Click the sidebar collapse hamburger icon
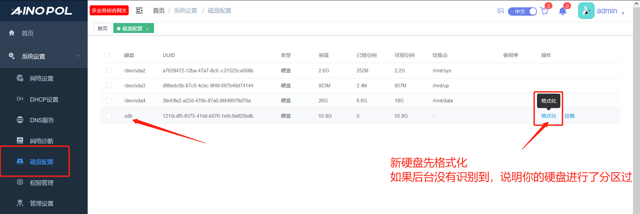The image size is (640, 214). 139,11
